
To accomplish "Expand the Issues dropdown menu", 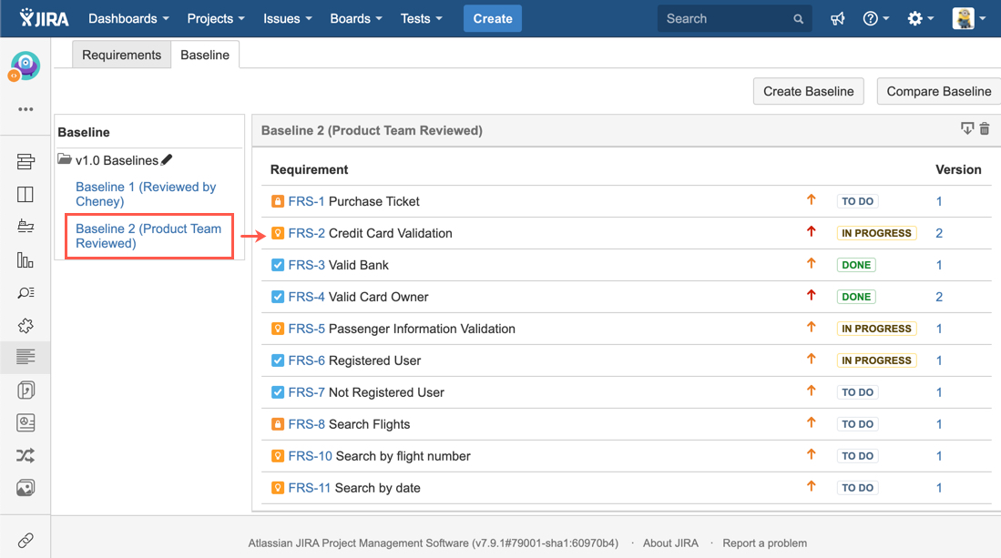I will 287,19.
